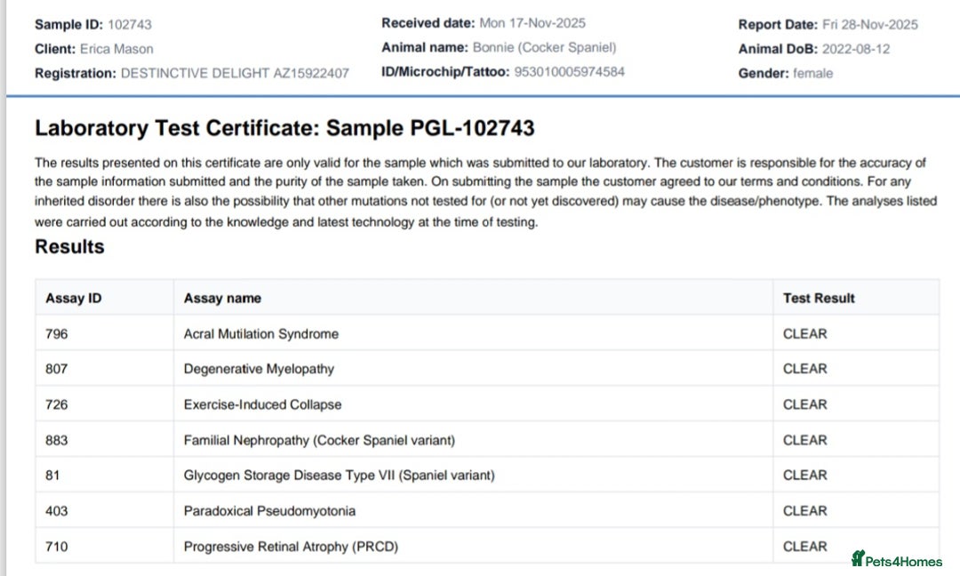Click the Report Date Fri 28-Nov-2025

pyautogui.click(x=870, y=25)
